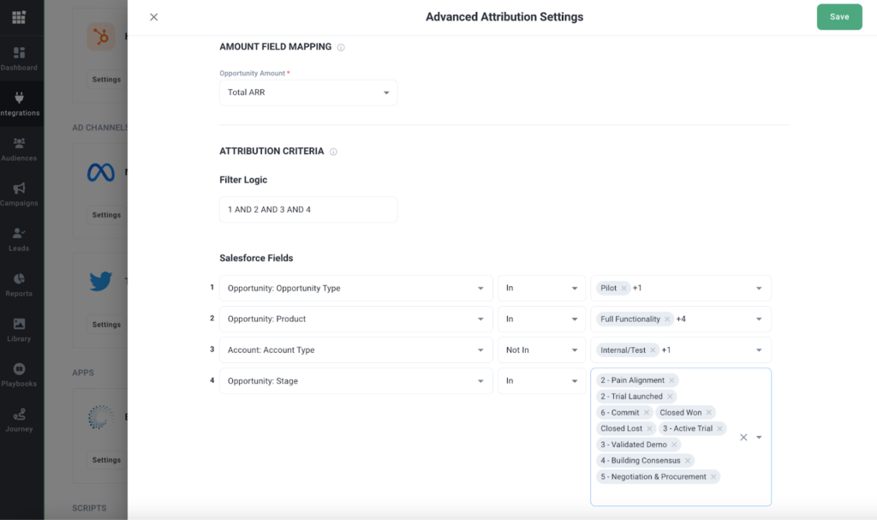Image resolution: width=877 pixels, height=520 pixels.
Task: Clear all selected Stage values
Action: click(x=743, y=437)
